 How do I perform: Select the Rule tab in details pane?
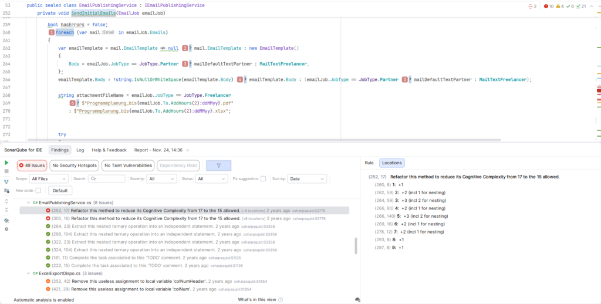[369, 163]
